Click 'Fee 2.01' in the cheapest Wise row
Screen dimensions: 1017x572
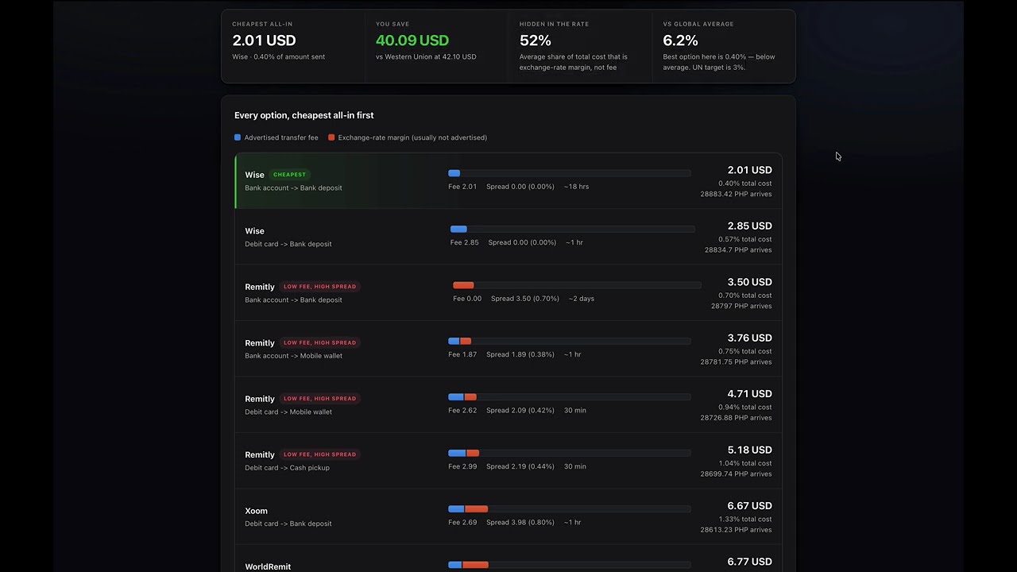[462, 187]
